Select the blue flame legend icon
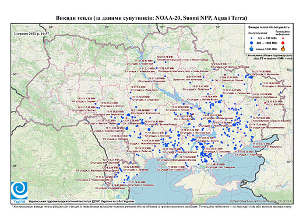This screenshot has width=303, height=215. click(252, 48)
